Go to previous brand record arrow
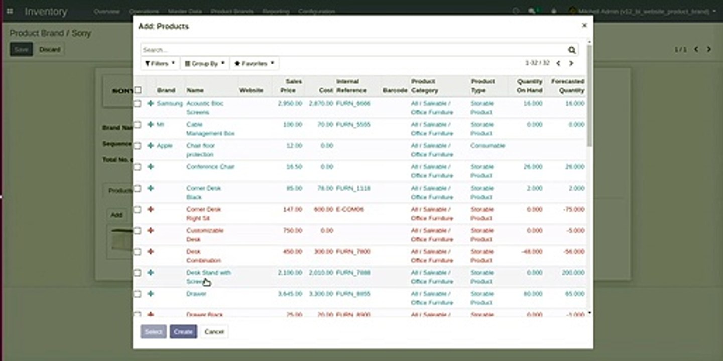 (x=696, y=49)
